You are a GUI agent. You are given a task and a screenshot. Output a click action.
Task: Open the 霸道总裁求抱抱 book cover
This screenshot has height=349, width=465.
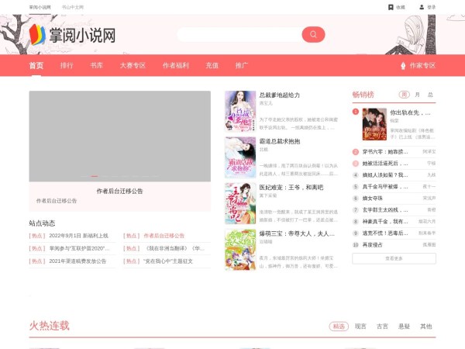240,157
